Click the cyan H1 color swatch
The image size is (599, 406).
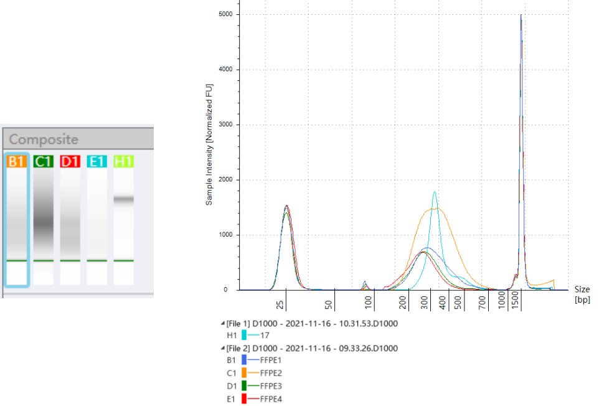[x=244, y=336]
